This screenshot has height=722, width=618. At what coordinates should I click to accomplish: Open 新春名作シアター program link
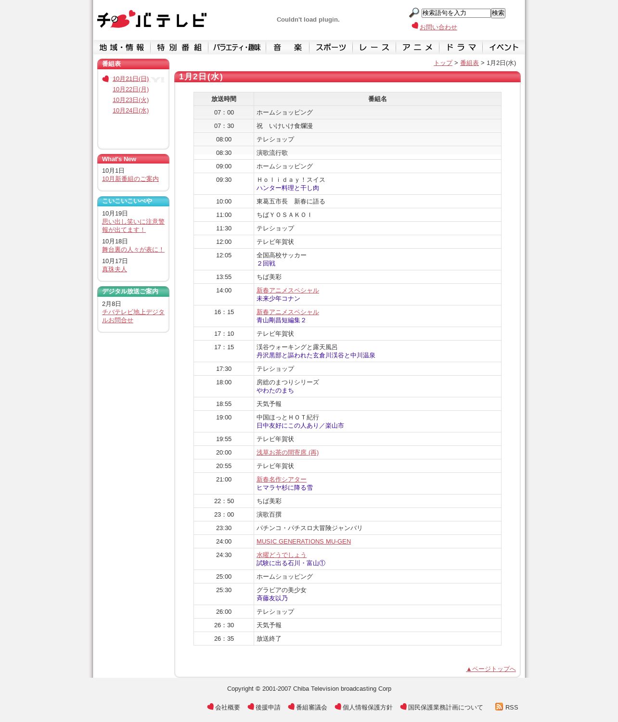282,480
